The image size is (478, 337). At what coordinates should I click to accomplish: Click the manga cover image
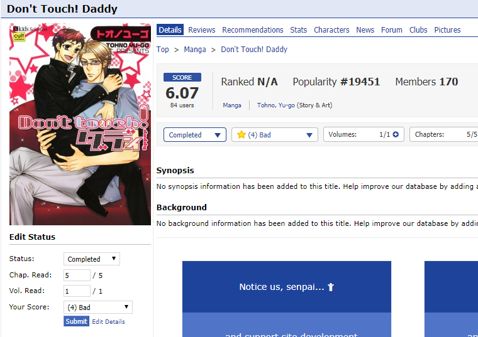[x=80, y=124]
